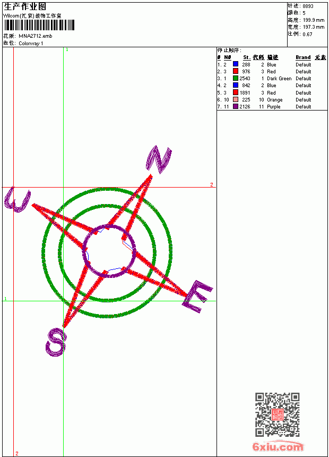The width and height of the screenshot is (329, 457).
Task: Click the Purple color swatch in row 7
Action: 236,106
